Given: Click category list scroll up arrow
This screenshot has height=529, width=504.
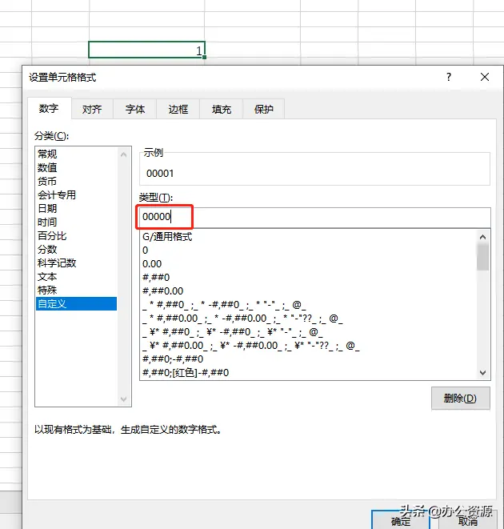Looking at the screenshot, I should (x=123, y=154).
